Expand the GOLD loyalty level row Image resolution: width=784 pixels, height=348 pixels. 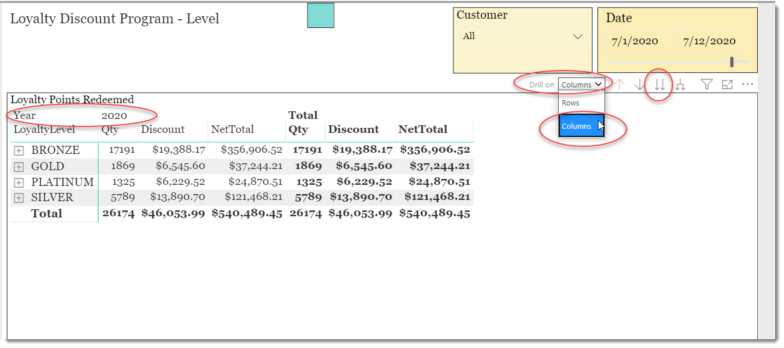[x=19, y=167]
